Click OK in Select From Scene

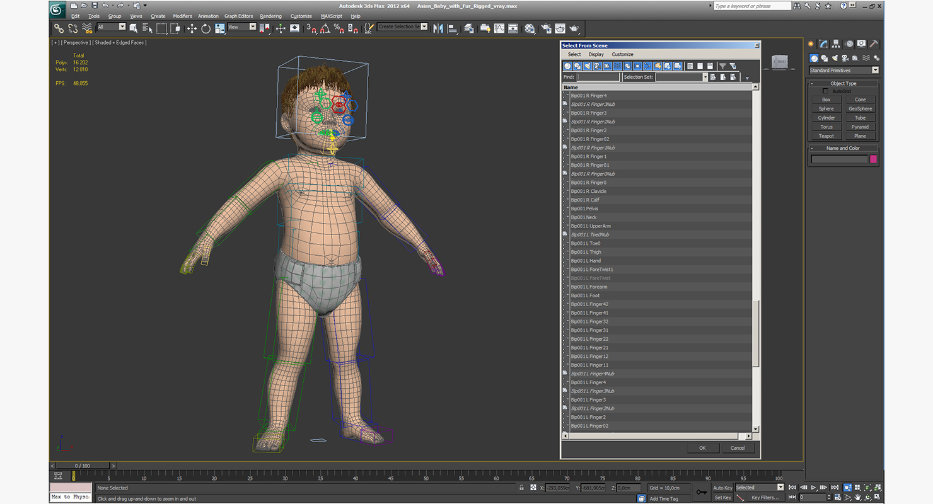coord(702,448)
